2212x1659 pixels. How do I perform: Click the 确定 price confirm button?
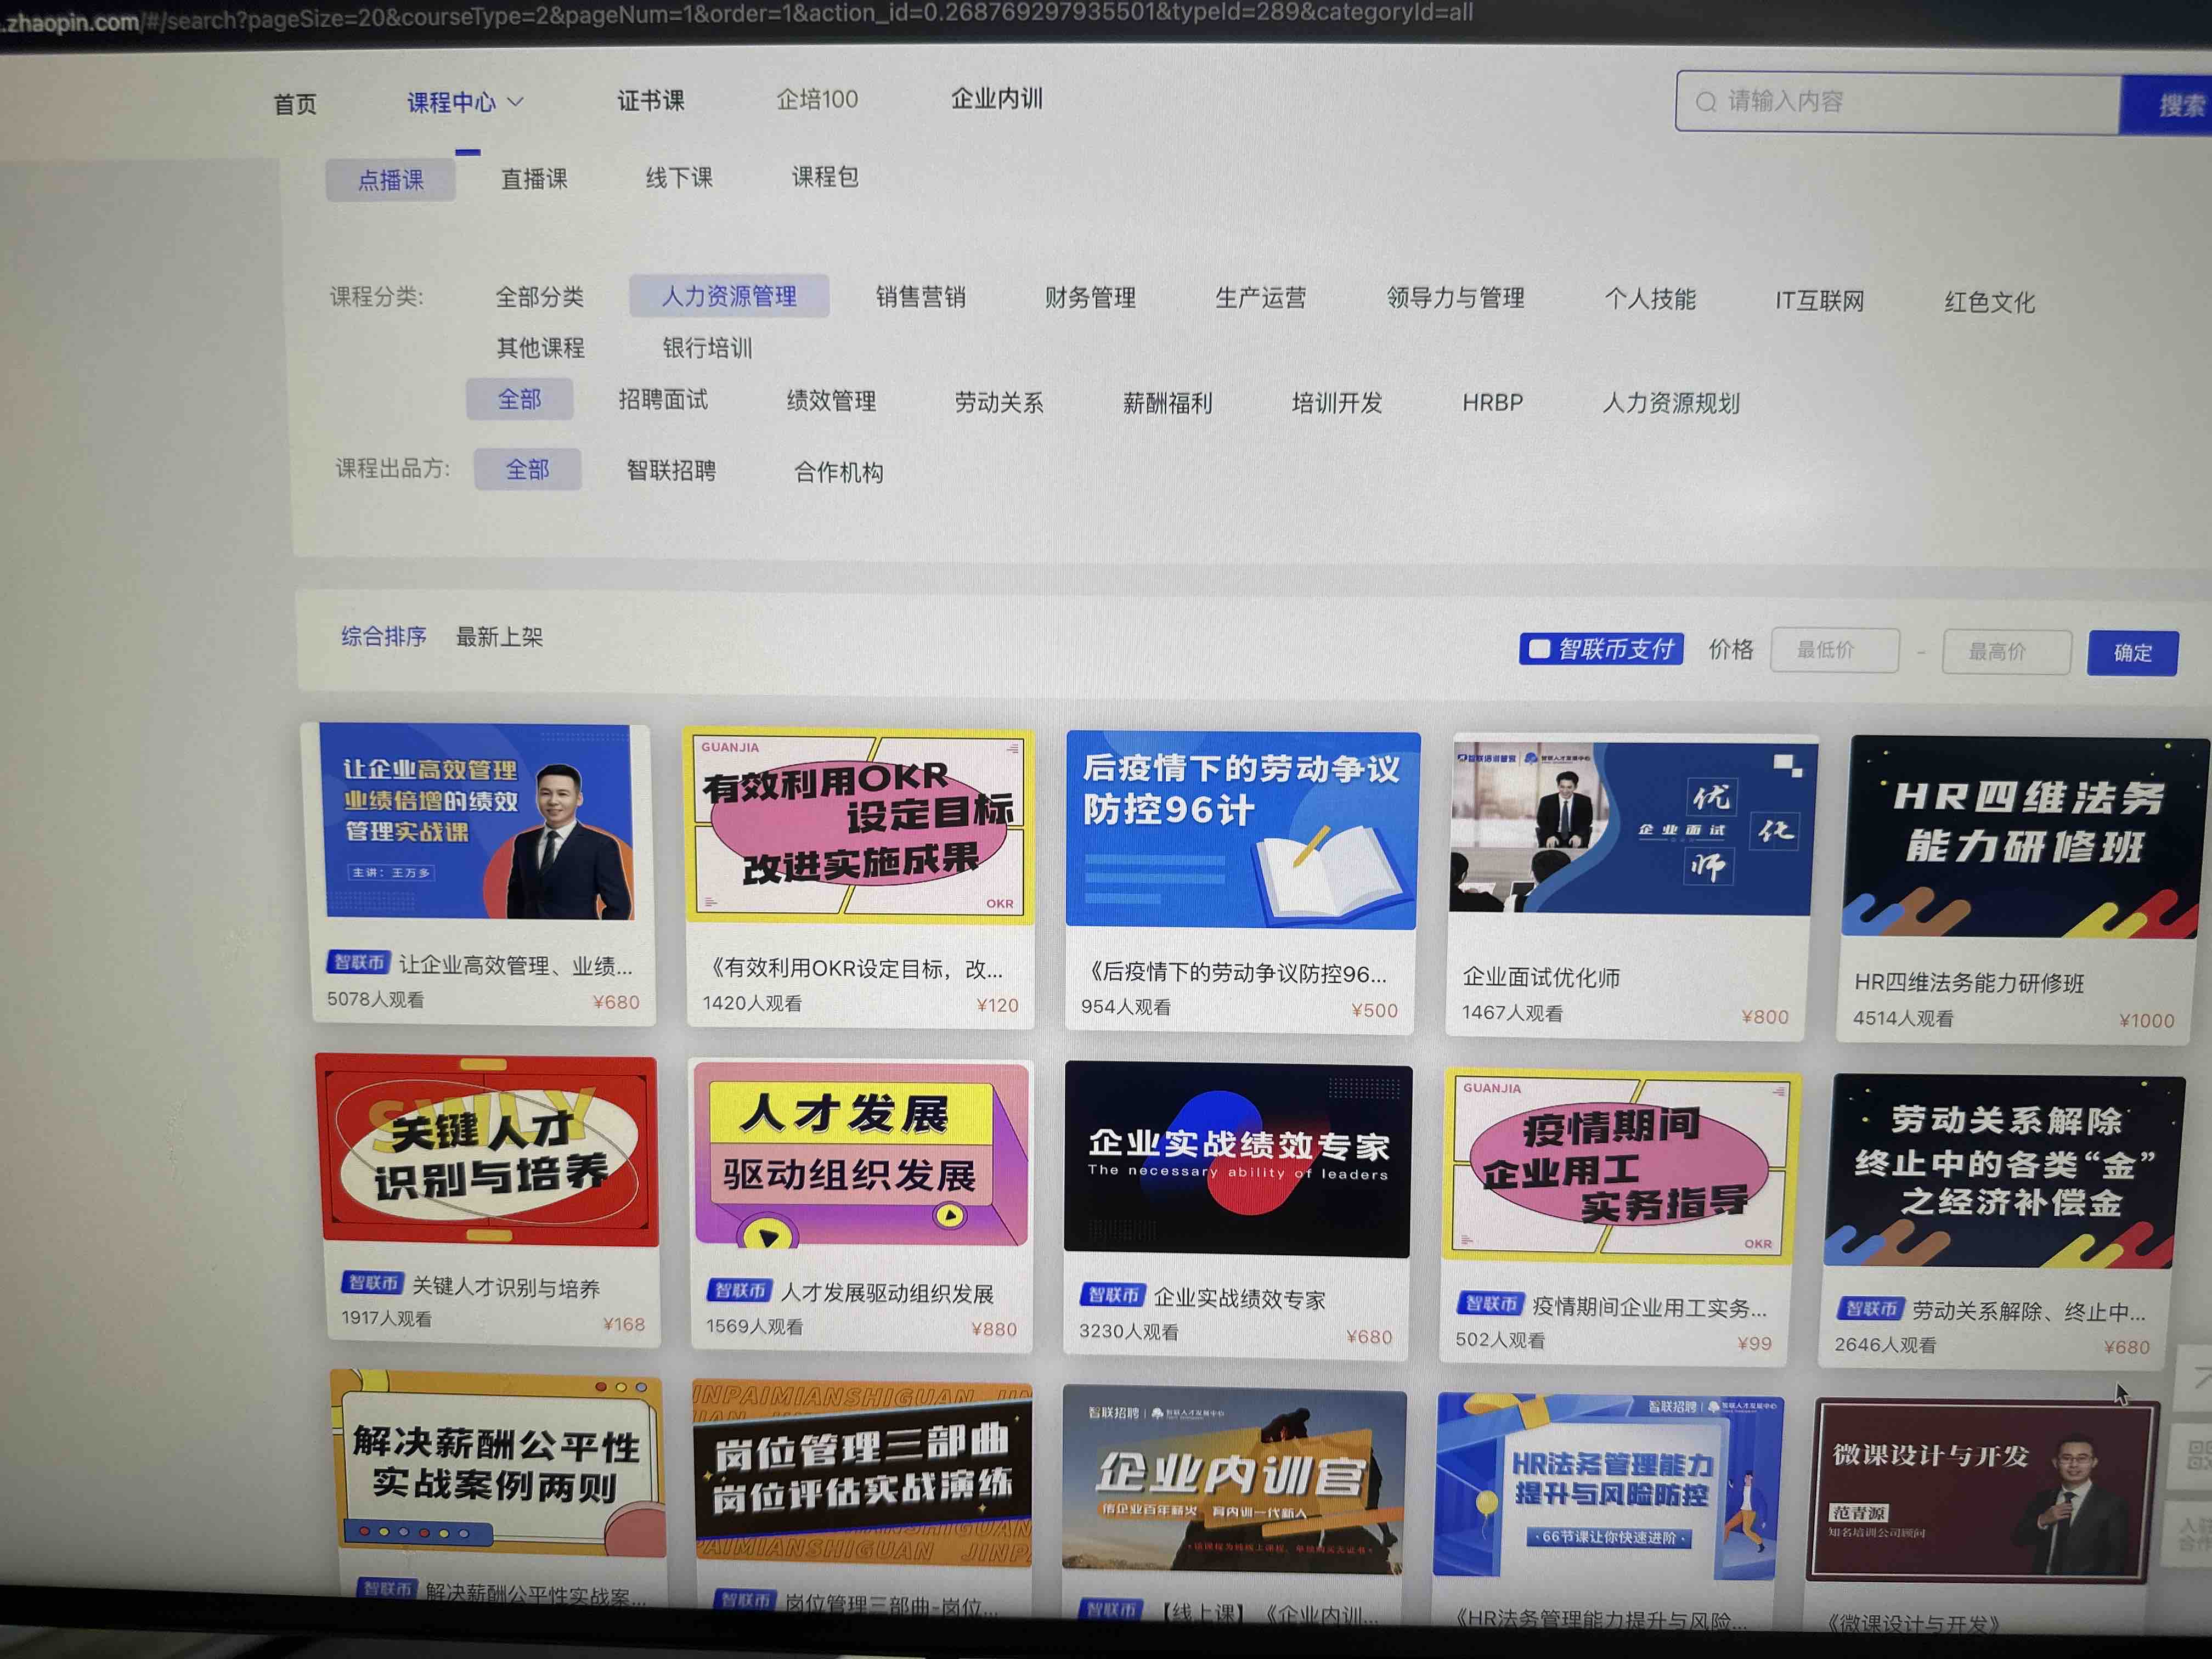coord(2132,653)
